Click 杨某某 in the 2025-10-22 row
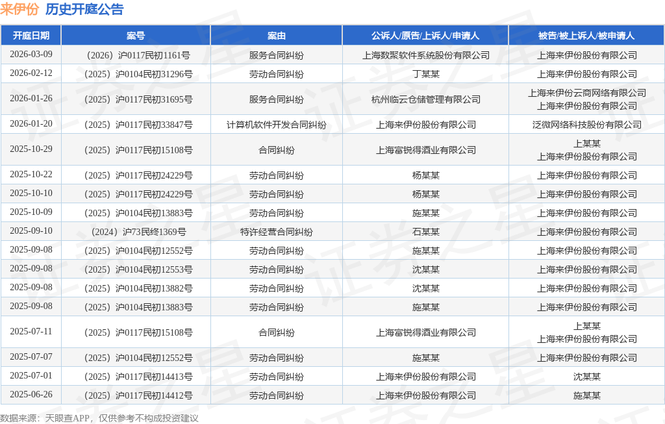 click(426, 175)
